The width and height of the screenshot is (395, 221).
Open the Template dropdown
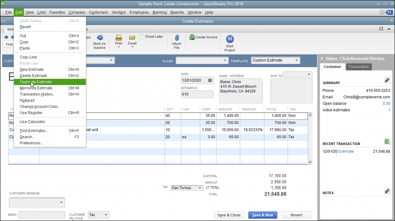(297, 60)
